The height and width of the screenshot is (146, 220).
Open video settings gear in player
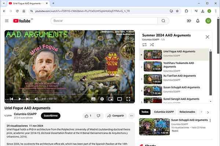102,99
